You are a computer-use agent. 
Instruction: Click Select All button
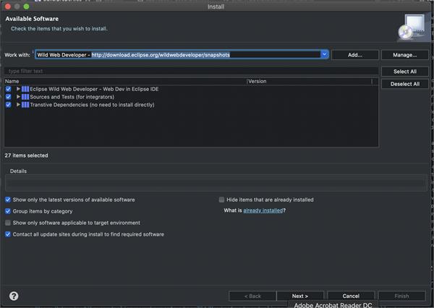click(x=405, y=72)
